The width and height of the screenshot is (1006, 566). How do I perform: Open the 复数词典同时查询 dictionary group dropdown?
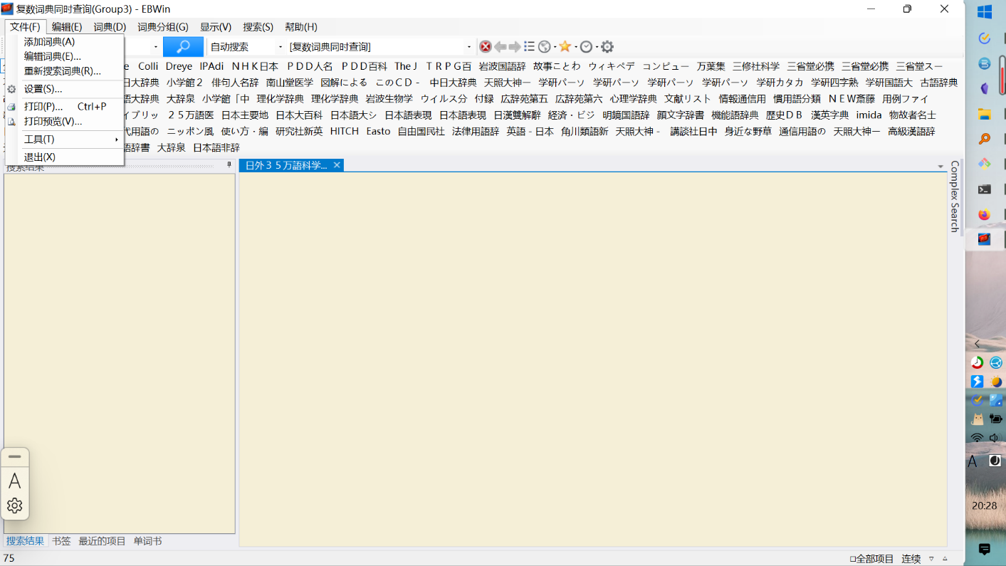click(x=469, y=47)
